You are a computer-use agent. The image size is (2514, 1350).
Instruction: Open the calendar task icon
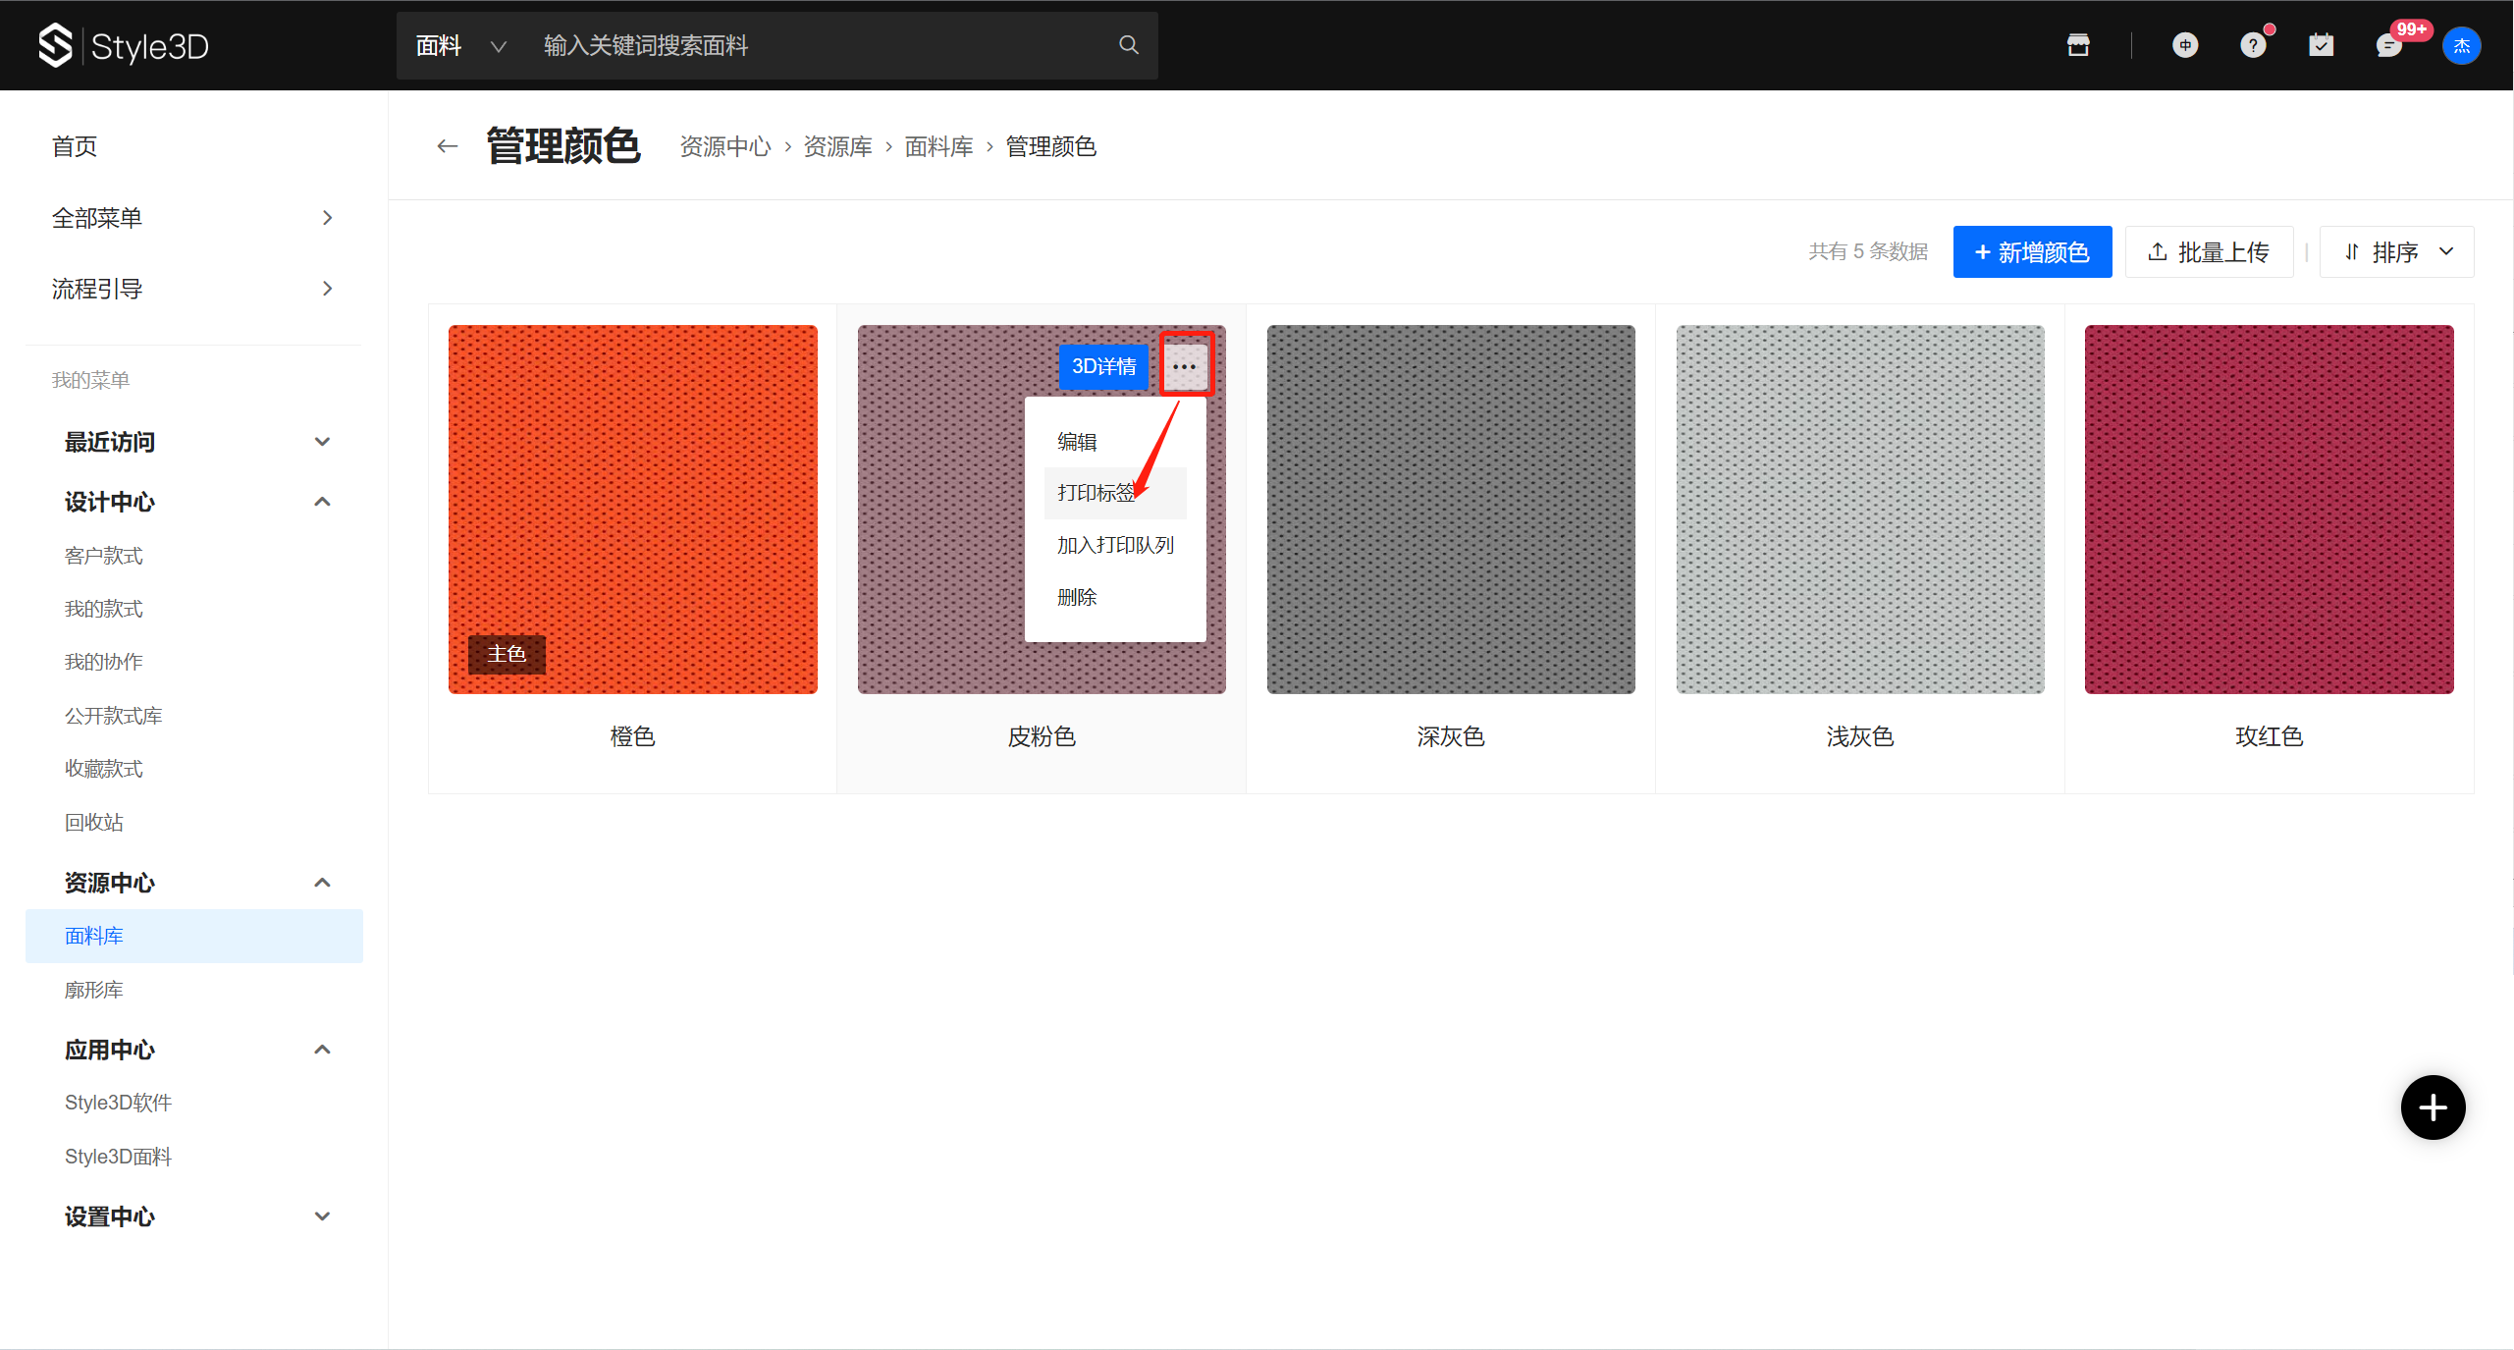point(2321,45)
